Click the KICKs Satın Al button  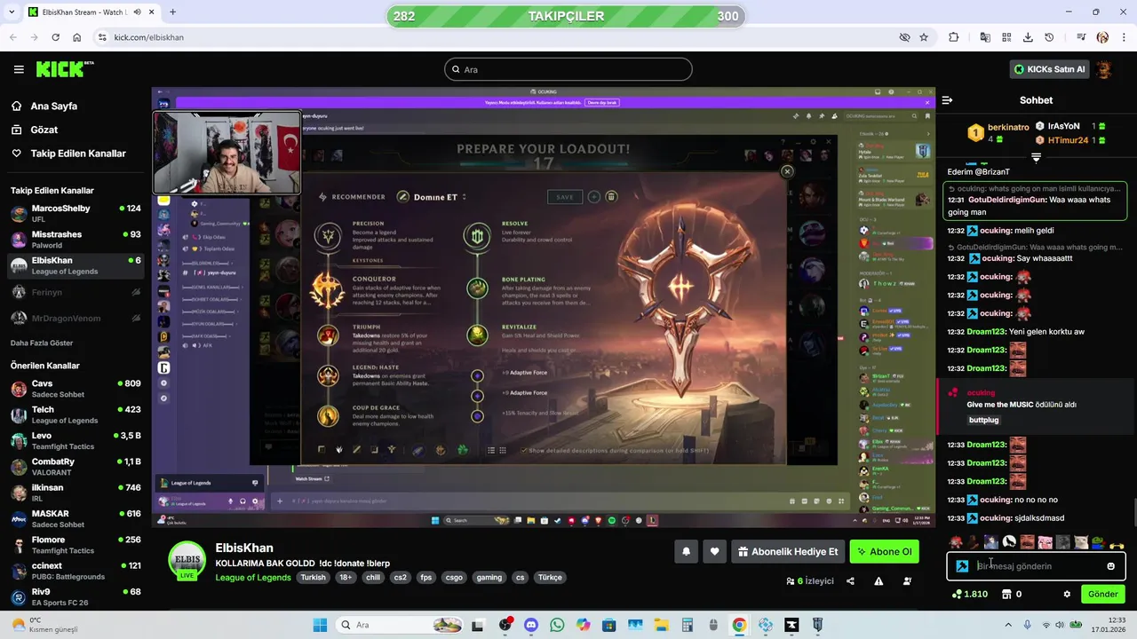1049,69
